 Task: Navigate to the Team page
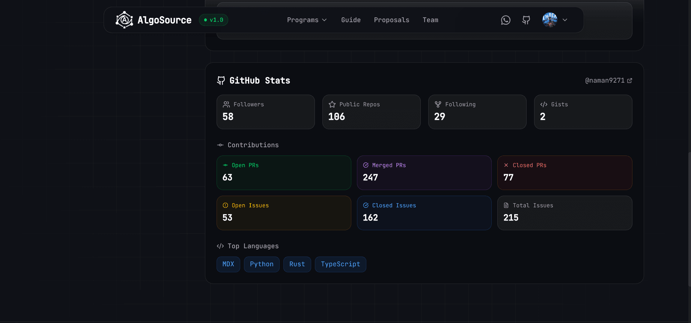point(431,20)
